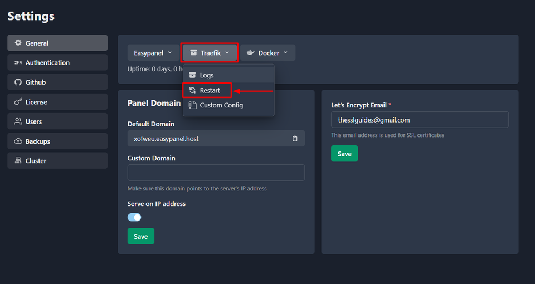Collapse the Traefik dropdown menu
Viewport: 535px width, 284px height.
point(210,53)
